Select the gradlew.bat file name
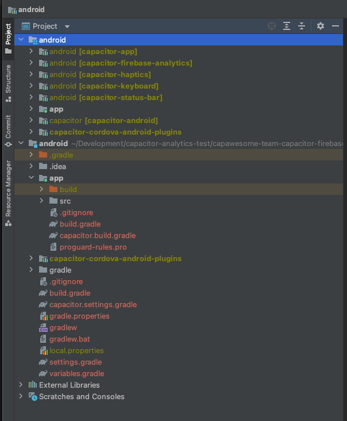347x421 pixels. click(x=70, y=339)
